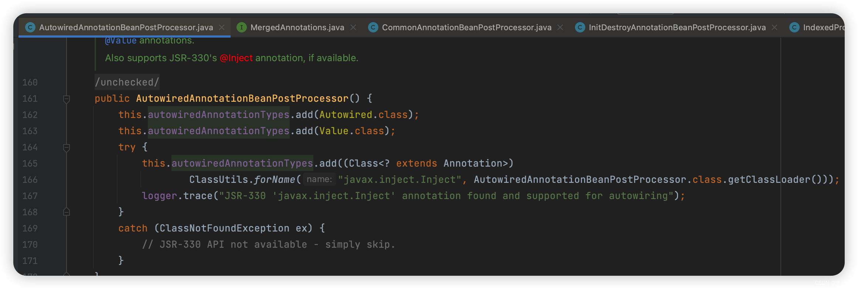858x289 pixels.
Task: Click the JSR-330 API not available comment
Action: tap(269, 245)
